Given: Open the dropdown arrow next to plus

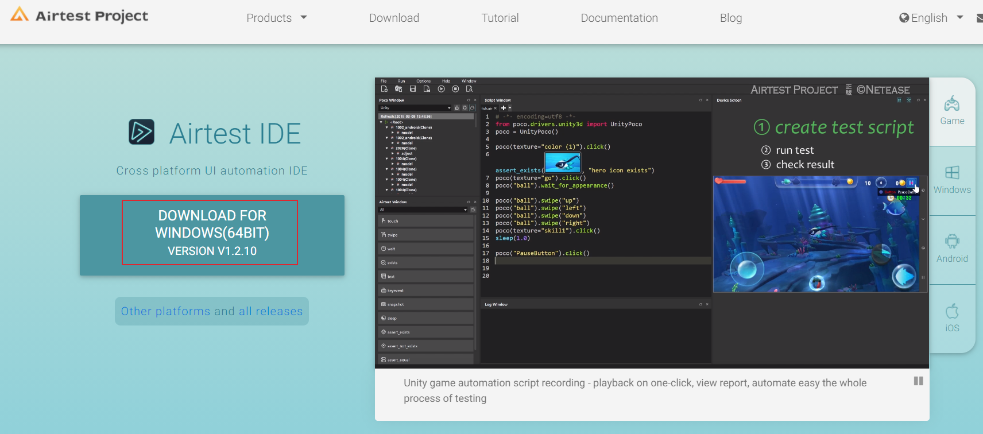Looking at the screenshot, I should point(510,108).
